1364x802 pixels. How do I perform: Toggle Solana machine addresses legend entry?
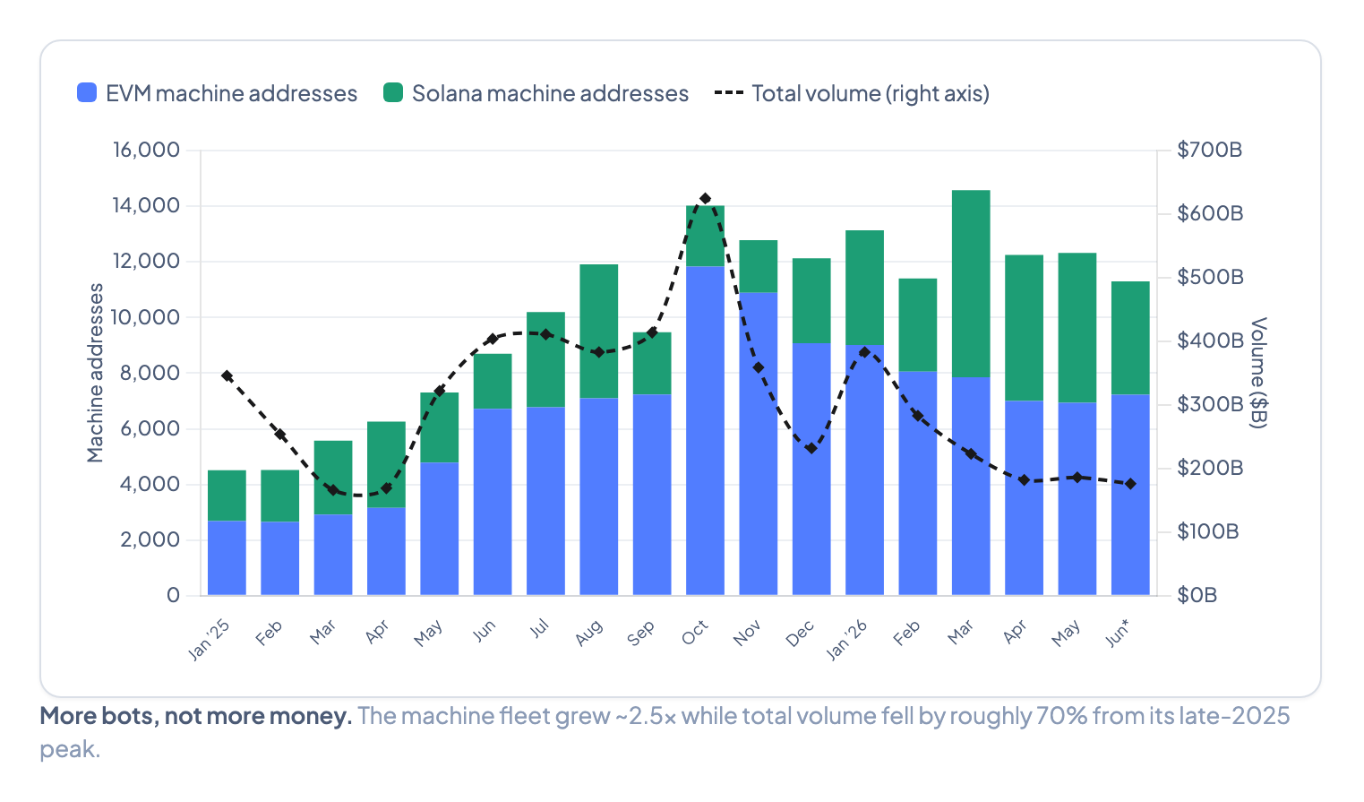(536, 93)
